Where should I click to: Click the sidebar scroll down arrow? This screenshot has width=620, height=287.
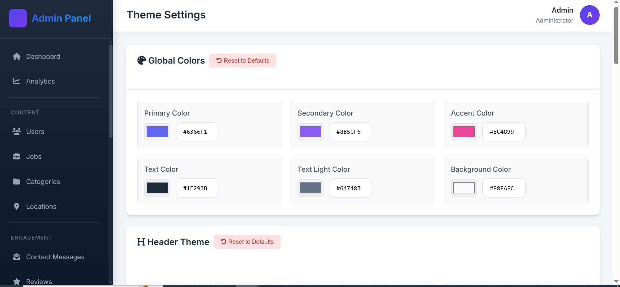[x=111, y=282]
